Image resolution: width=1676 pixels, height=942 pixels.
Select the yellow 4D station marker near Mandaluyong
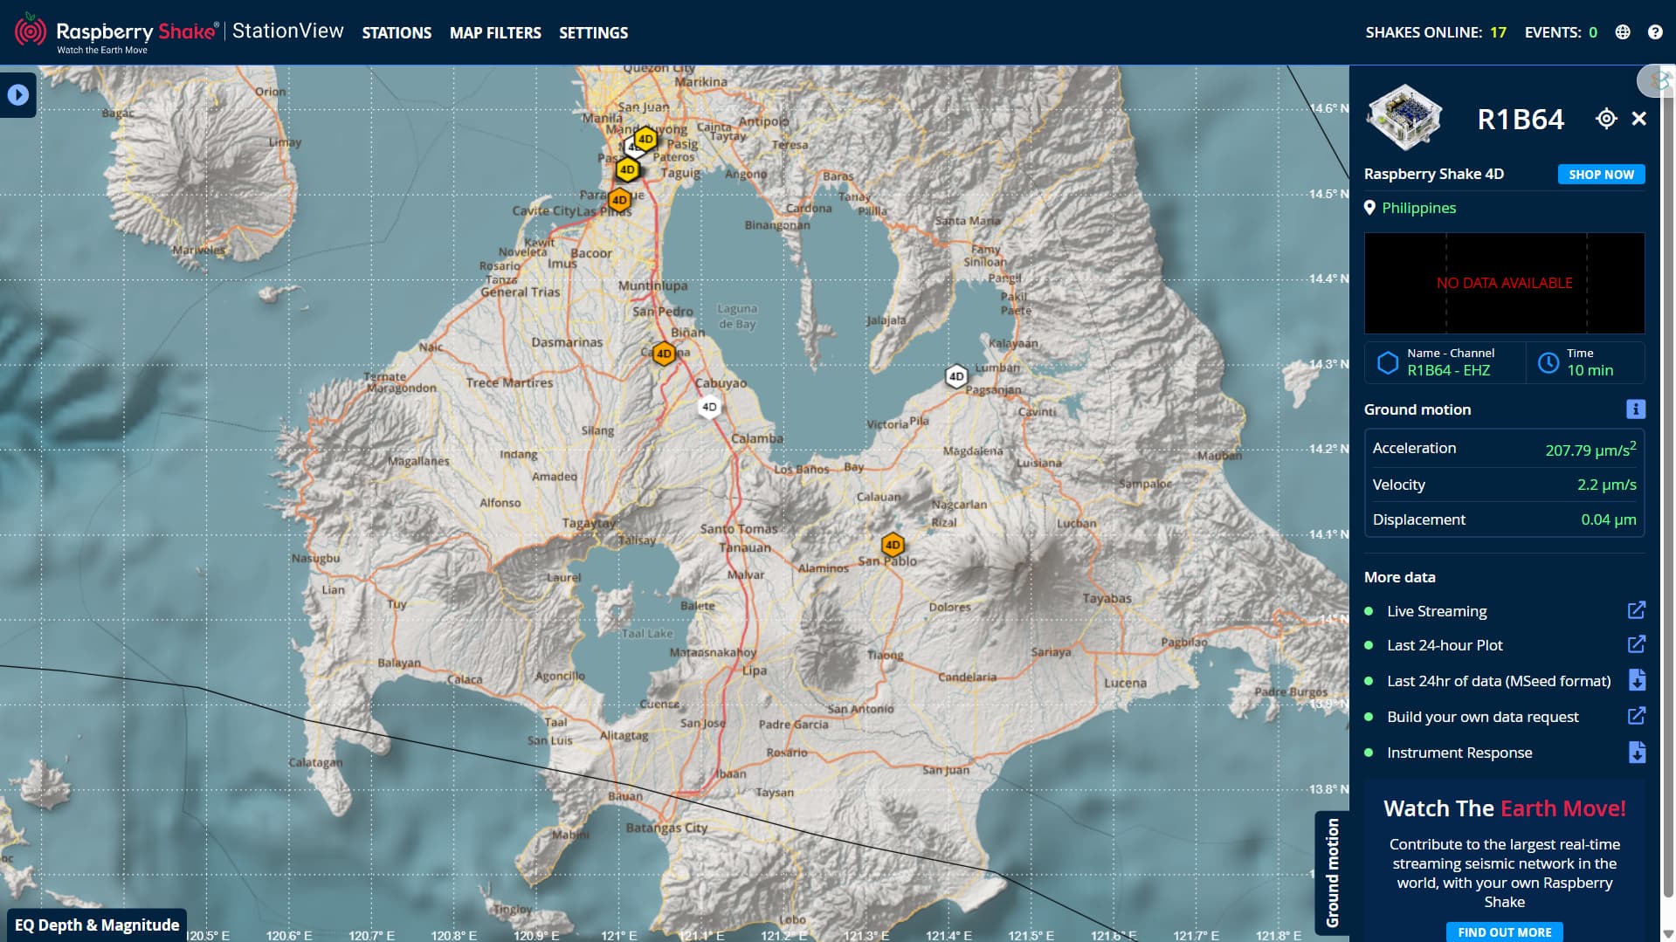pos(645,138)
